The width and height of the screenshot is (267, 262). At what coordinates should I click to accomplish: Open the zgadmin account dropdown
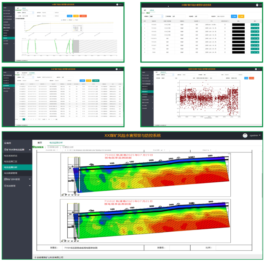pyautogui.click(x=255, y=135)
